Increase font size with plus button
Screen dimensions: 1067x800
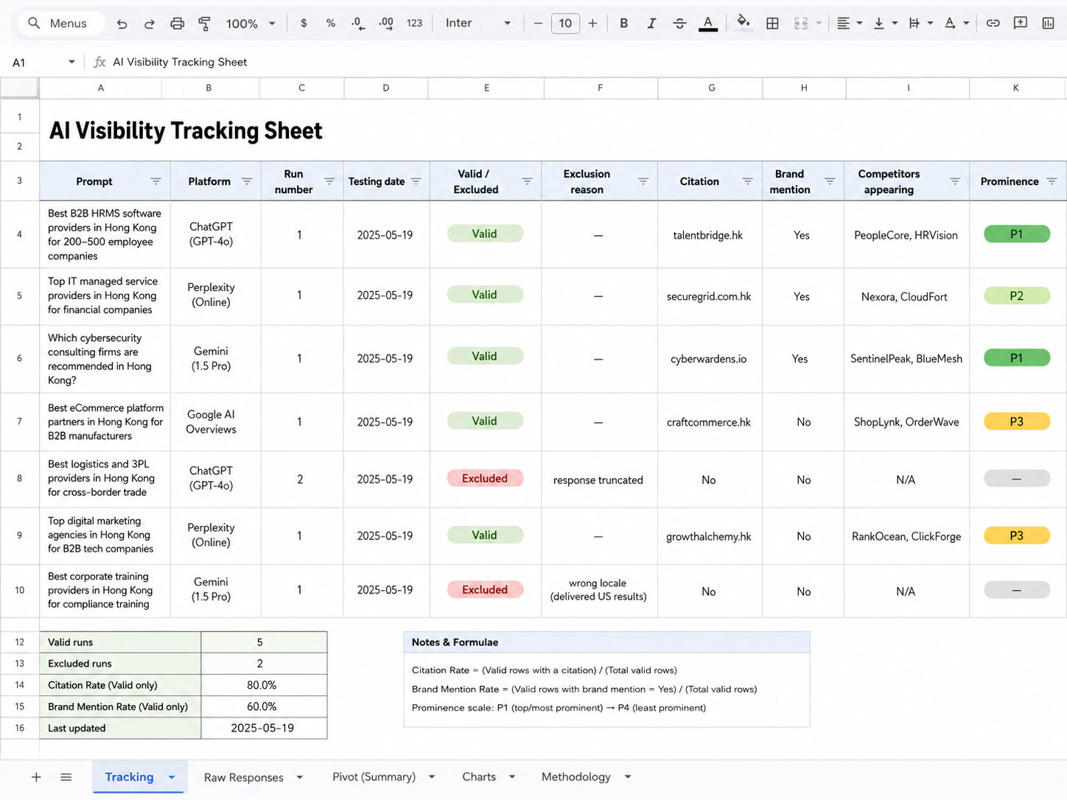592,24
